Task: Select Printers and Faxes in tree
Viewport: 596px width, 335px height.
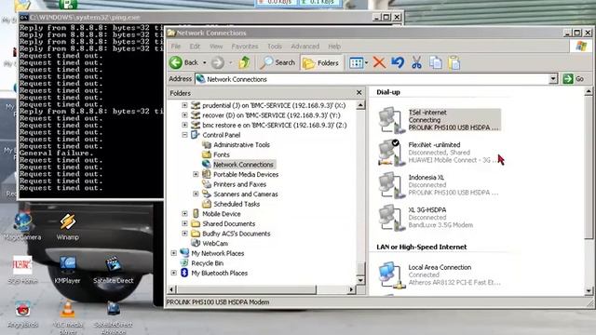Action: click(x=239, y=184)
